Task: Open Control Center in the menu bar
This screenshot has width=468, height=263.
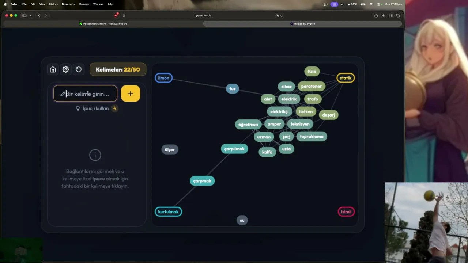Action: [379, 4]
